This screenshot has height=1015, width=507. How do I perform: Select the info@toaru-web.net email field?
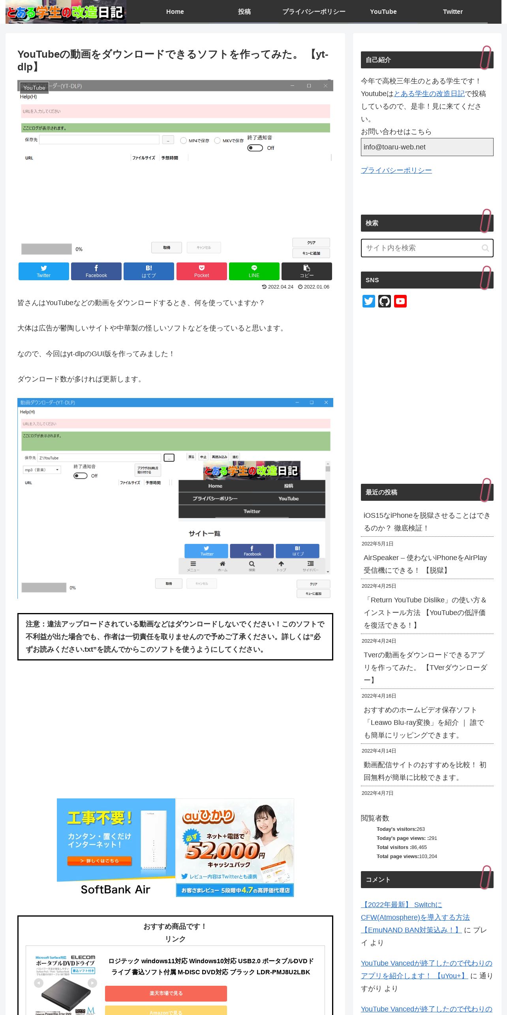click(427, 147)
